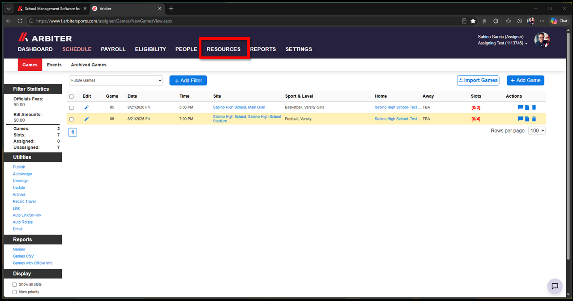Click the read aloud icon
This screenshot has width=573, height=301.
click(485, 21)
